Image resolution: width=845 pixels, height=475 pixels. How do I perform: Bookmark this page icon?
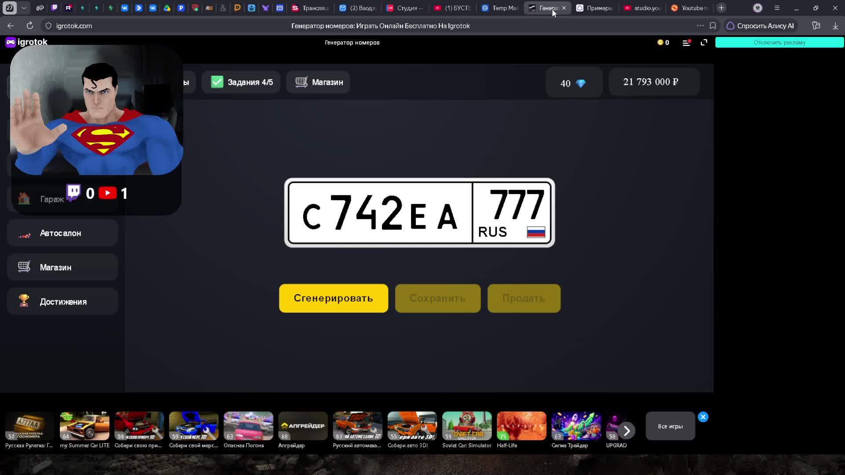coord(713,26)
